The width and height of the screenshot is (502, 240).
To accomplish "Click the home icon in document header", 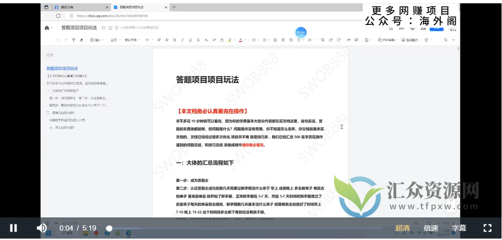I will point(47,28).
